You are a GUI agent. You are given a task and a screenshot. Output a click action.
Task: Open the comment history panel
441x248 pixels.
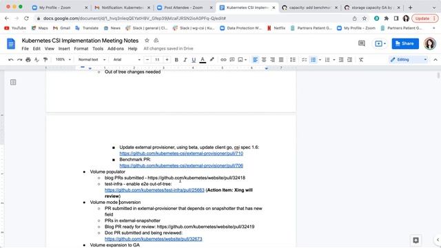tap(362, 43)
